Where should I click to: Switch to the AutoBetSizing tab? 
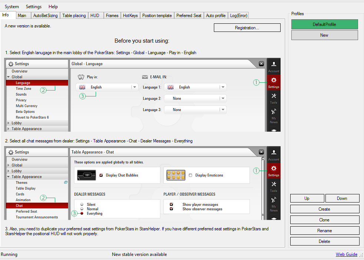tap(45, 16)
